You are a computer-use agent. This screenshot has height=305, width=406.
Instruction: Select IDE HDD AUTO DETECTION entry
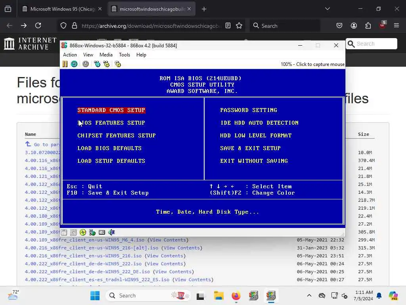tap(259, 123)
